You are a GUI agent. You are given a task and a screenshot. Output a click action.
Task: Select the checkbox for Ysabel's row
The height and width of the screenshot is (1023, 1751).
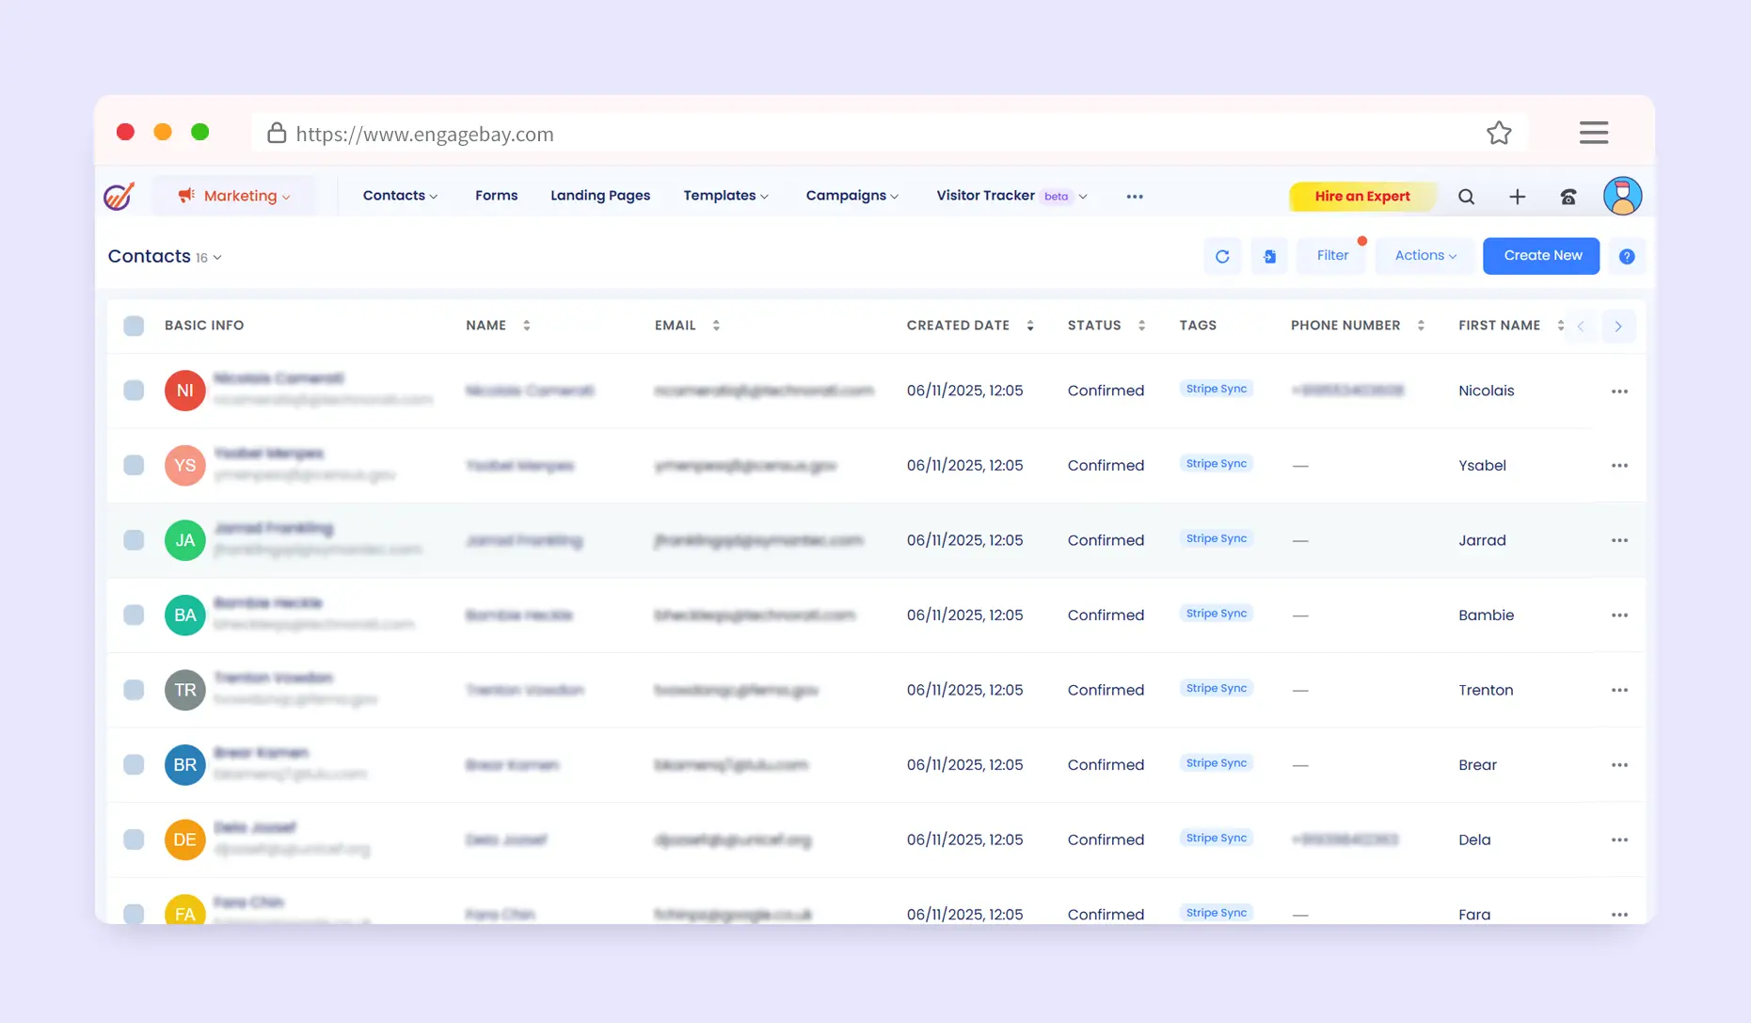(x=134, y=465)
